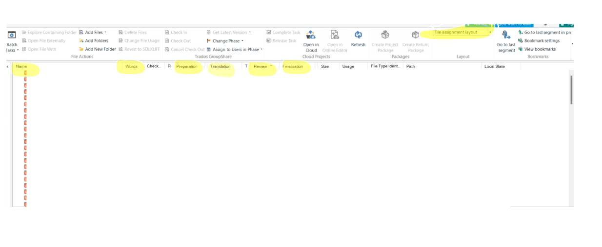Image resolution: width=602 pixels, height=247 pixels.
Task: Open the Add Files dropdown
Action: pos(92,33)
